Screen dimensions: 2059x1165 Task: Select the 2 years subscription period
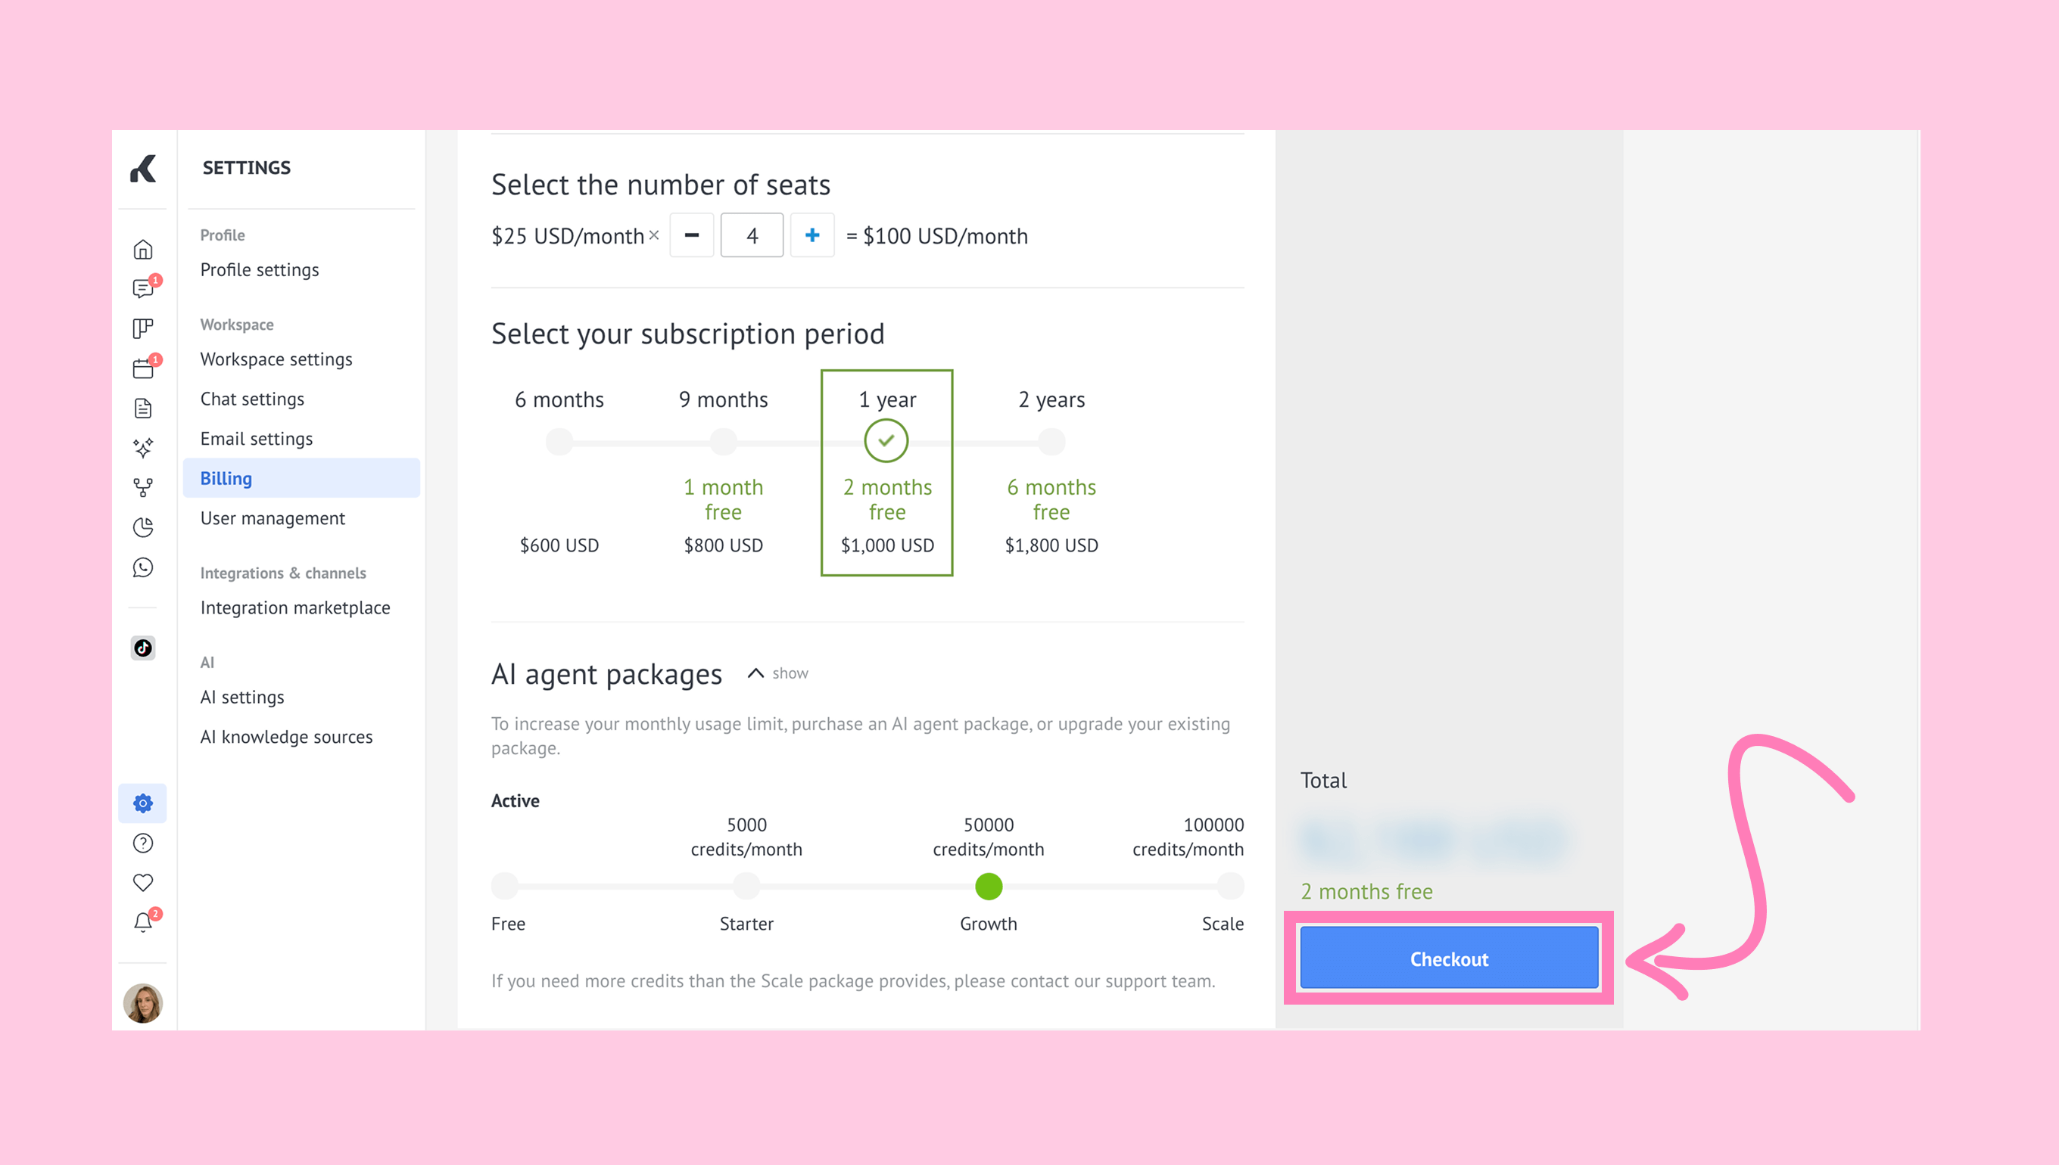coord(1051,442)
